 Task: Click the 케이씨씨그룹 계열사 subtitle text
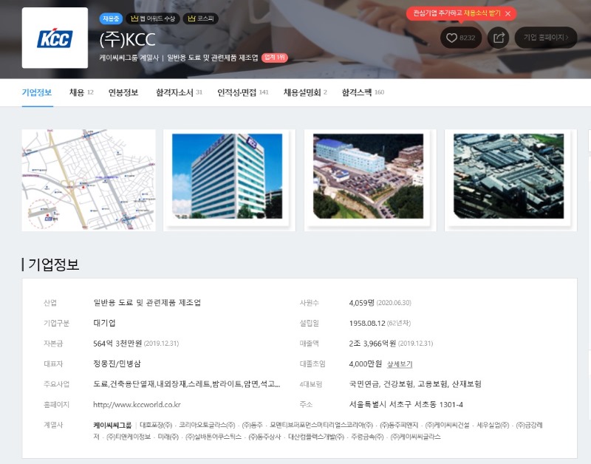click(x=129, y=58)
